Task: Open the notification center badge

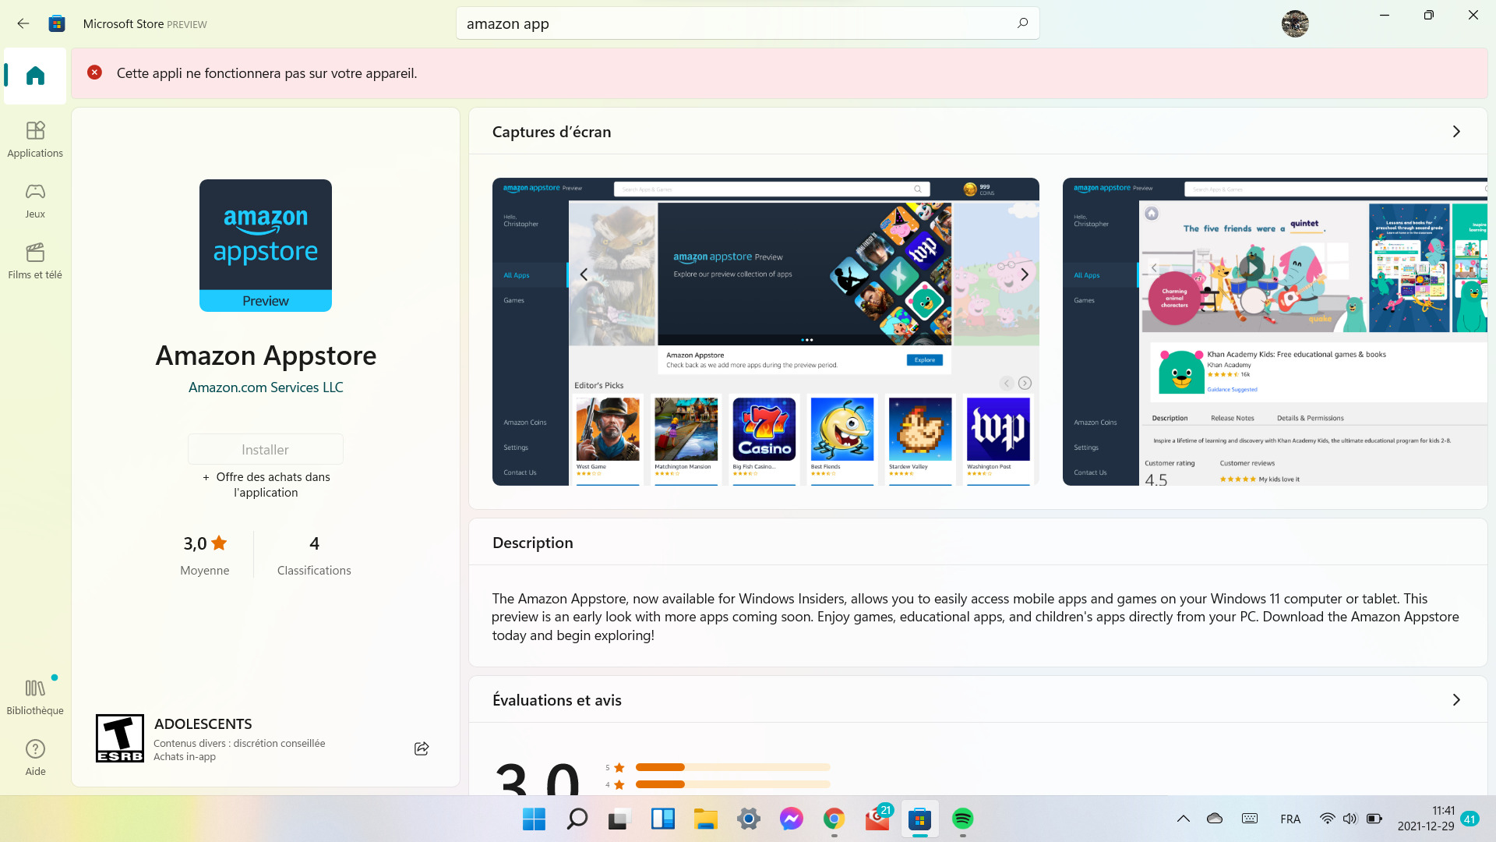Action: (x=1470, y=819)
